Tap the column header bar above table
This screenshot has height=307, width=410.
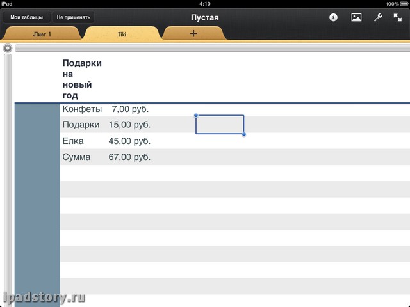point(212,48)
